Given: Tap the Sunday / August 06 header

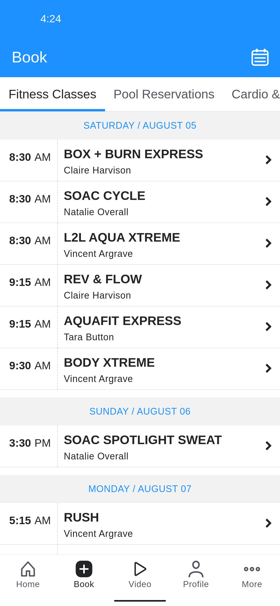Looking at the screenshot, I should (x=140, y=412).
